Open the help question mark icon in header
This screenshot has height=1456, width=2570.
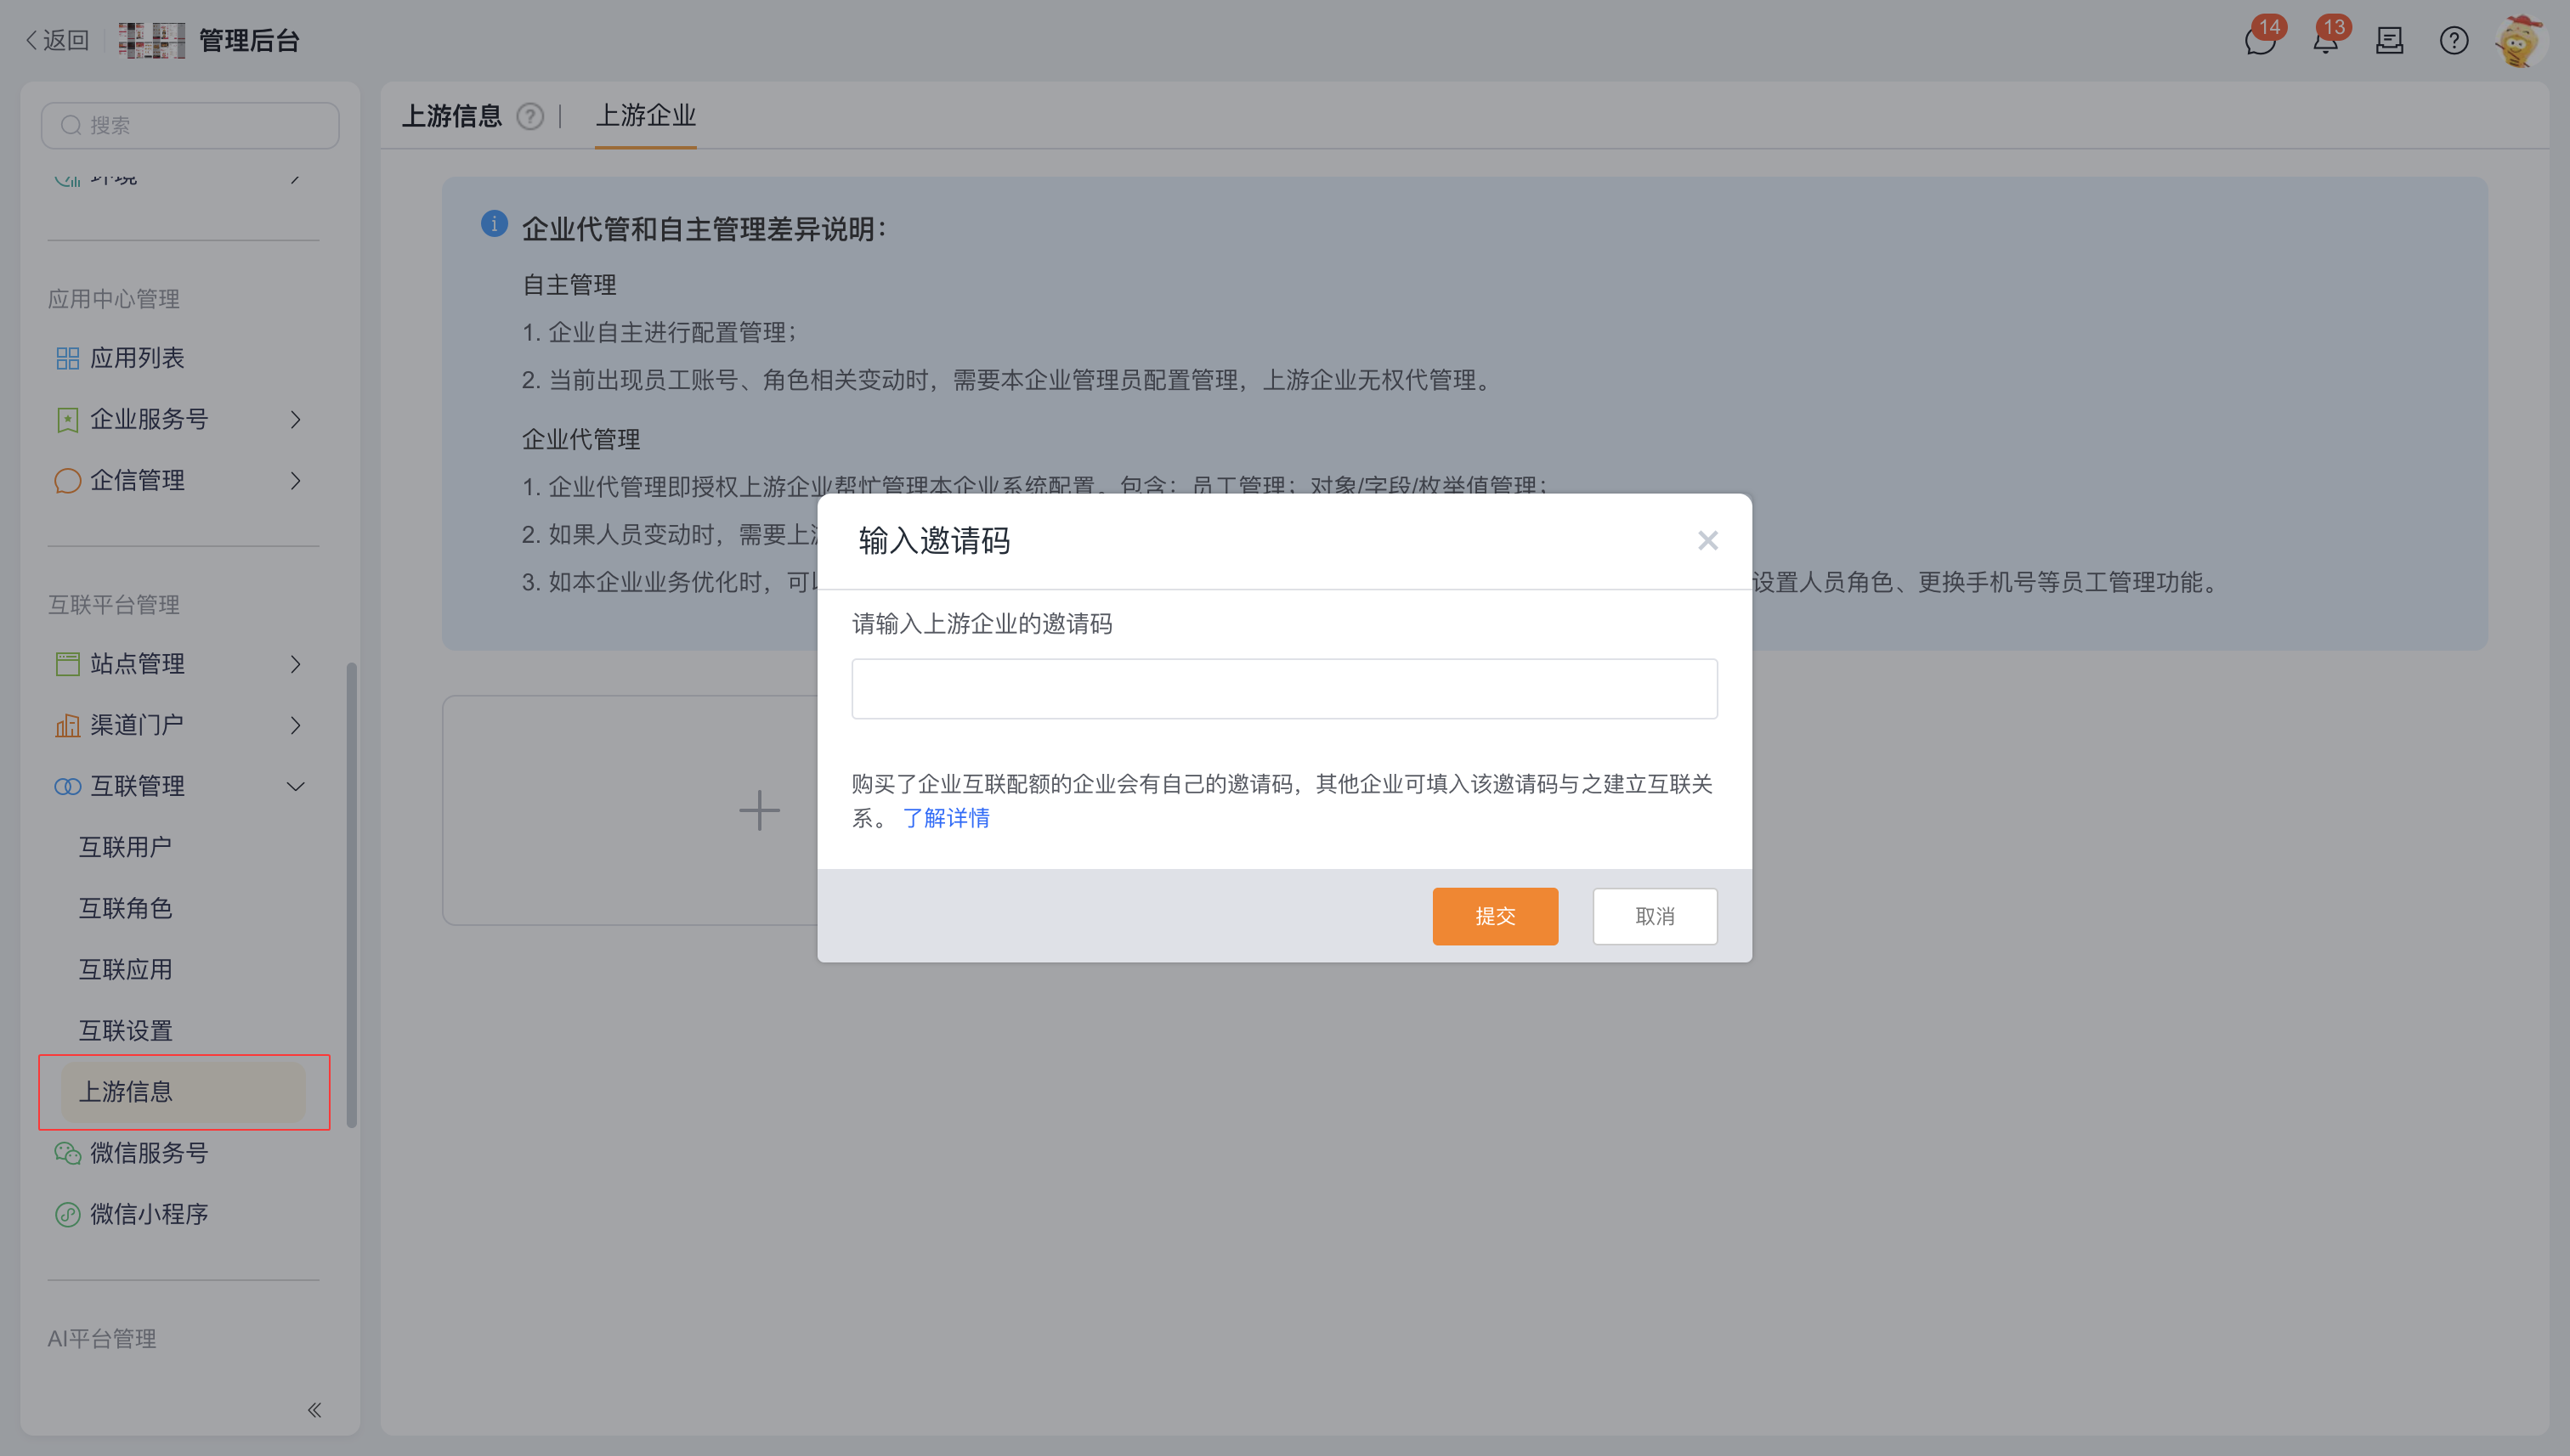coord(2453,41)
